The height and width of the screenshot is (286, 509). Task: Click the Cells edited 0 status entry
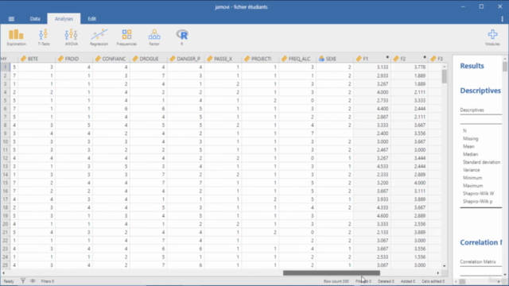(433, 281)
